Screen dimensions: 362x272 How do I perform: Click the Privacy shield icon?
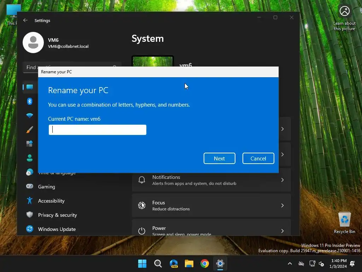pyautogui.click(x=30, y=215)
